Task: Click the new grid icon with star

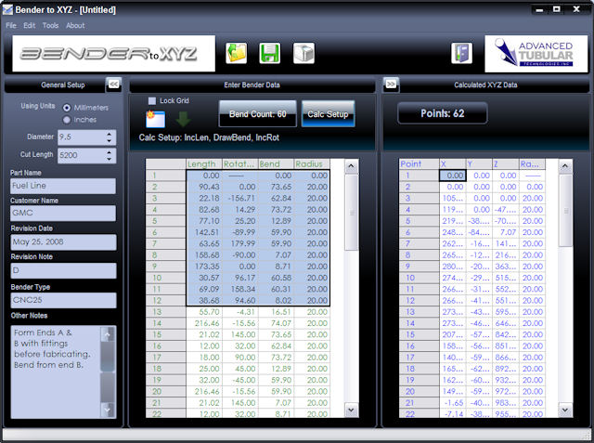Action: pos(155,118)
